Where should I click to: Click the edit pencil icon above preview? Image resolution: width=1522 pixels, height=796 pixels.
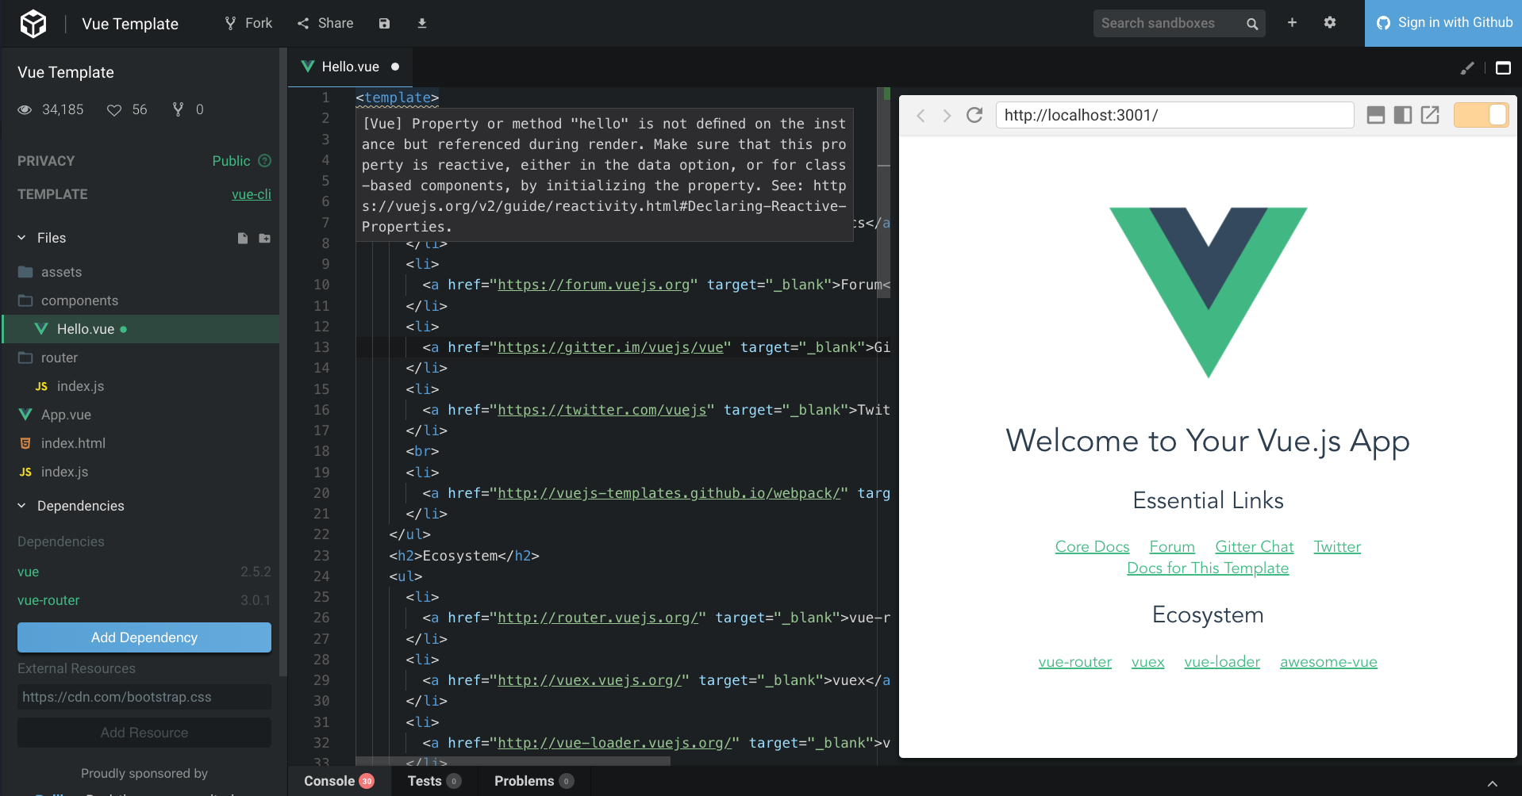point(1467,68)
